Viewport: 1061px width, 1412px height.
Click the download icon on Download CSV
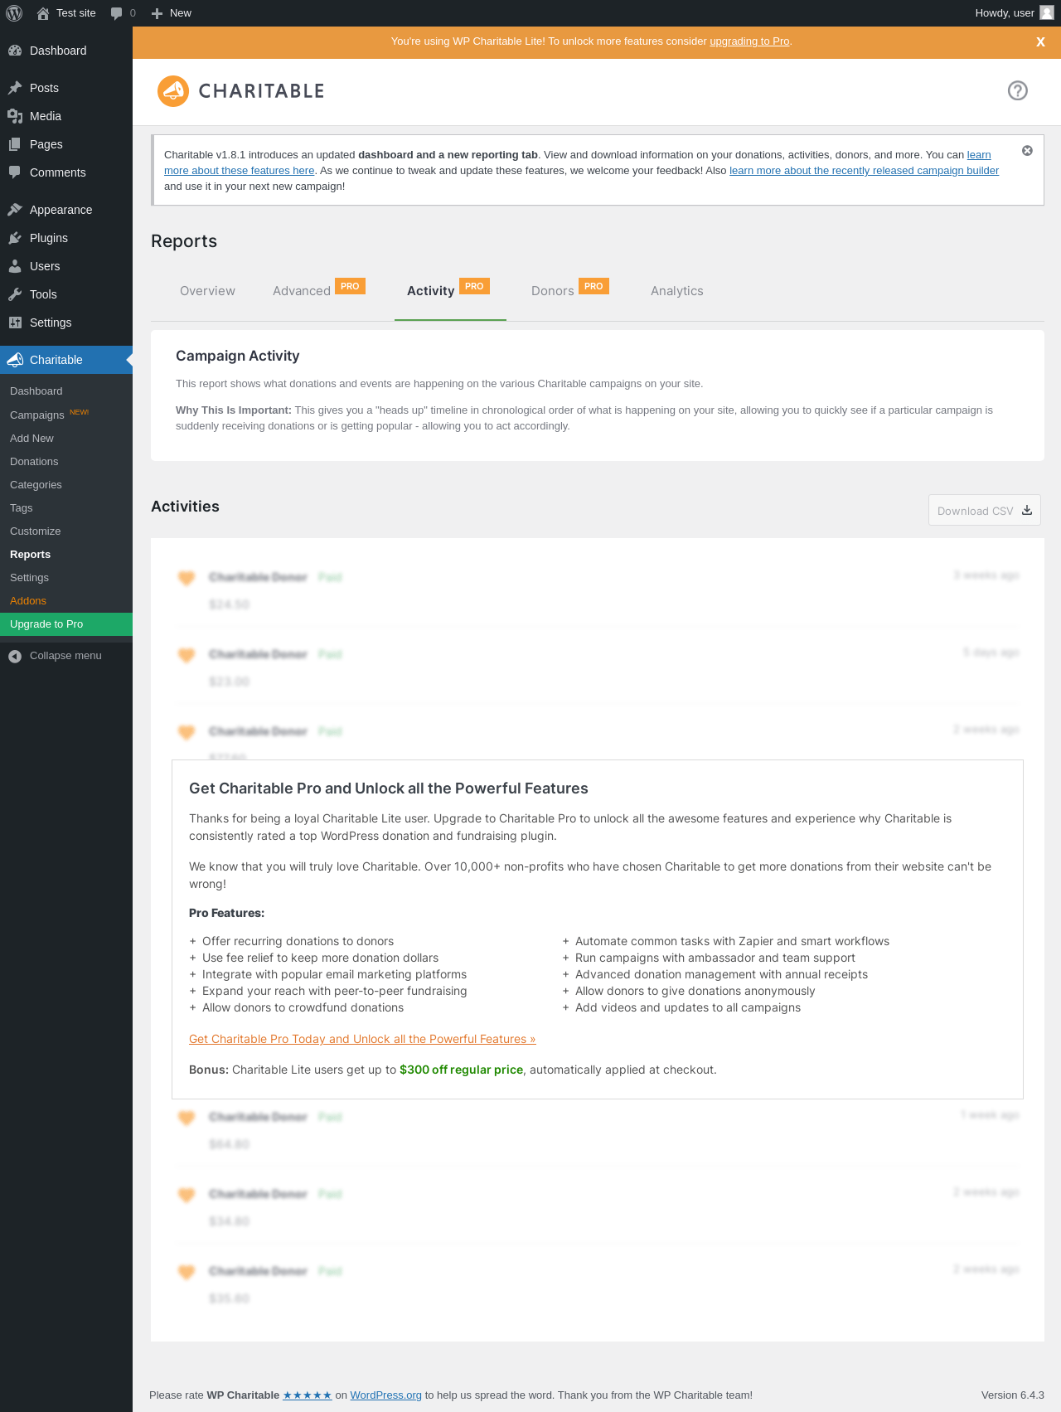point(1027,511)
